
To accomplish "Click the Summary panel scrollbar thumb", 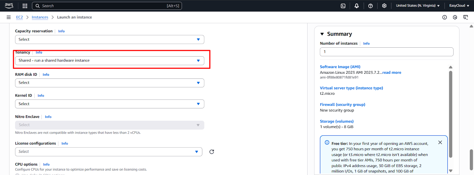I will click(x=451, y=114).
